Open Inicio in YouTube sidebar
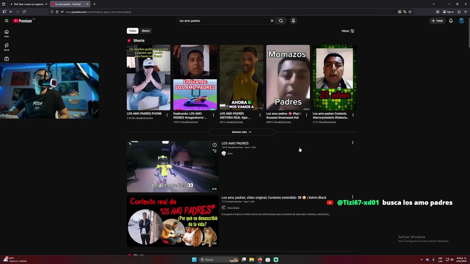 coord(6,33)
